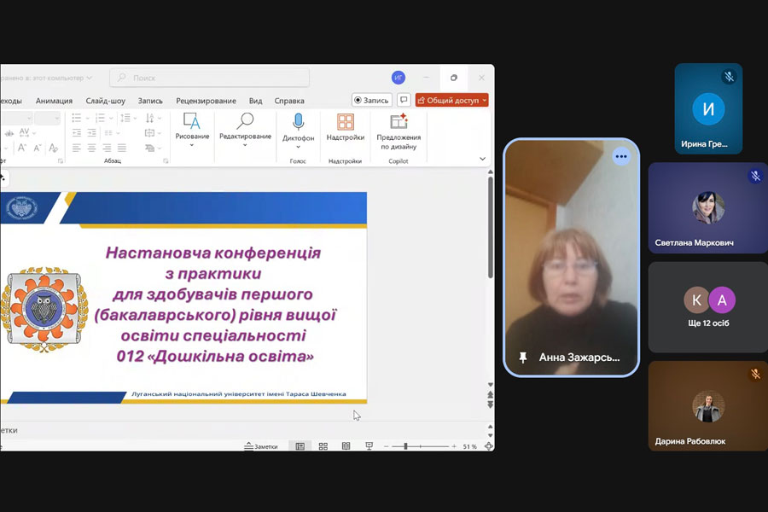Click the convert to SmartArt icon
Screen dimensions: 768x512
150,148
